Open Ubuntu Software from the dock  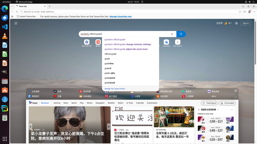coord(5,90)
